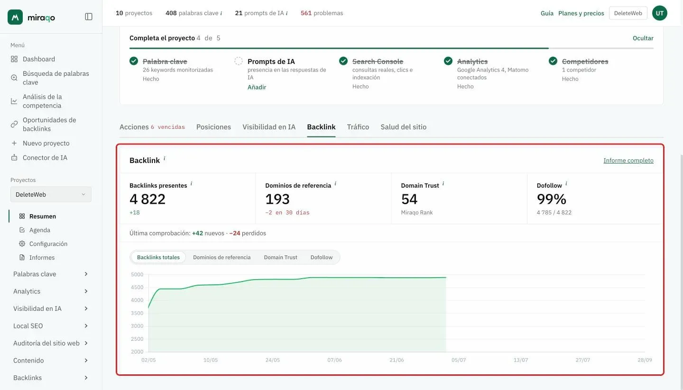The image size is (683, 390).
Task: Click the Informes document icon
Action: (x=22, y=257)
